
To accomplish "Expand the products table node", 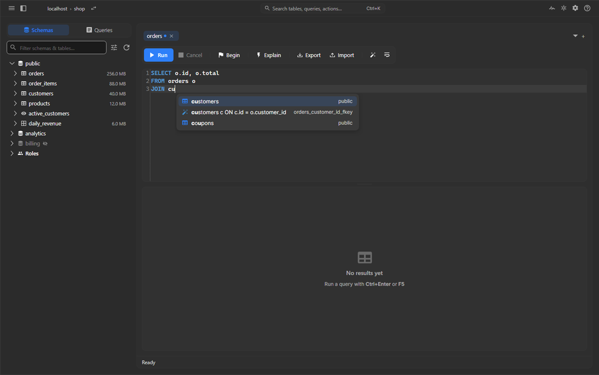I will pyautogui.click(x=15, y=103).
